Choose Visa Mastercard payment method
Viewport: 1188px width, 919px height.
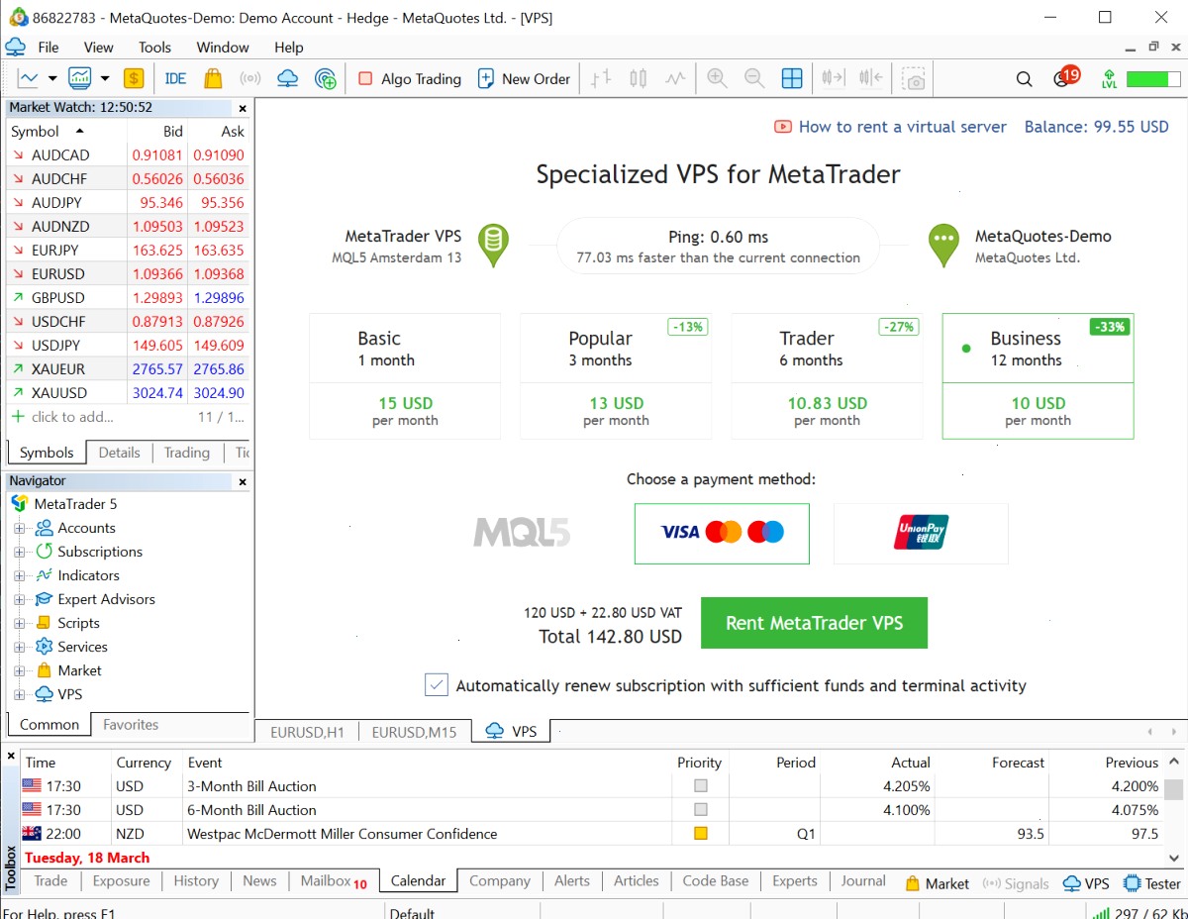[x=722, y=534]
